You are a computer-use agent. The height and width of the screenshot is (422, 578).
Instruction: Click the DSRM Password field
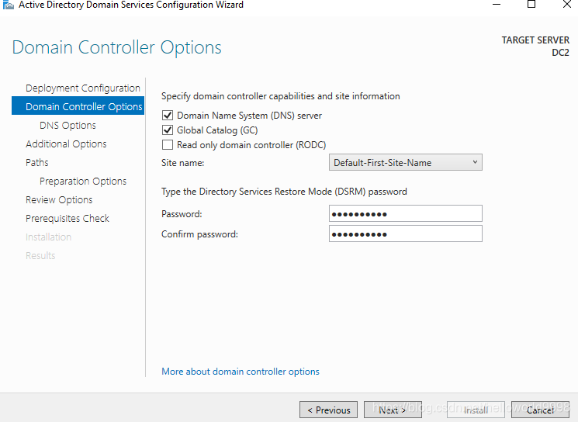[x=406, y=213]
